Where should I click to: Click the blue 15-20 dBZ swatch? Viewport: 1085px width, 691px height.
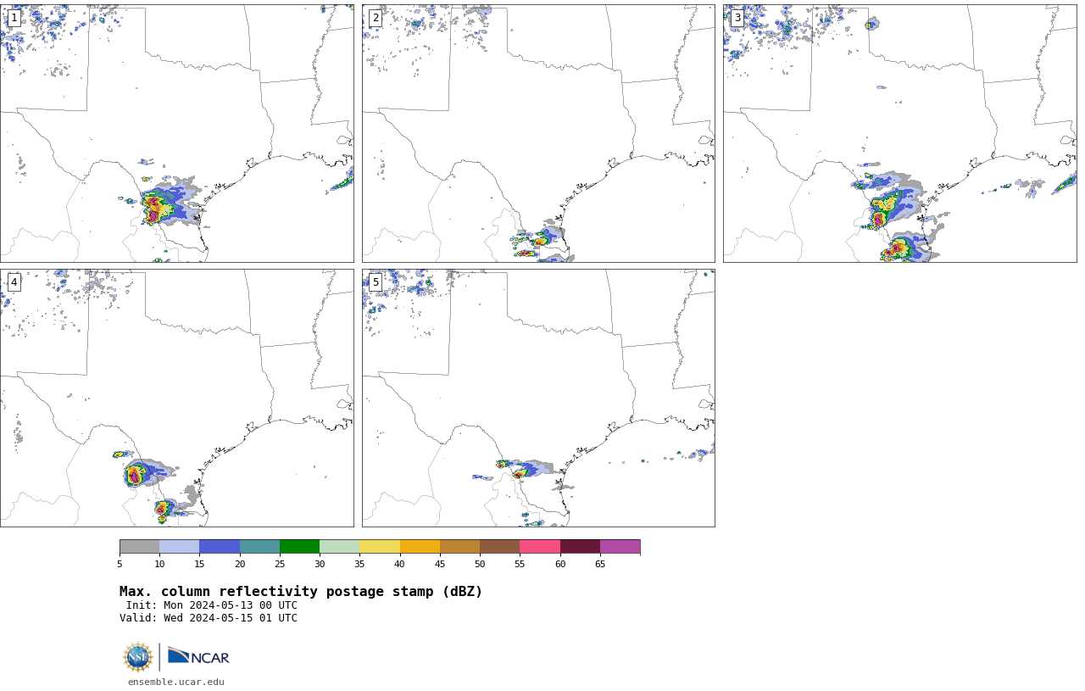pos(220,546)
